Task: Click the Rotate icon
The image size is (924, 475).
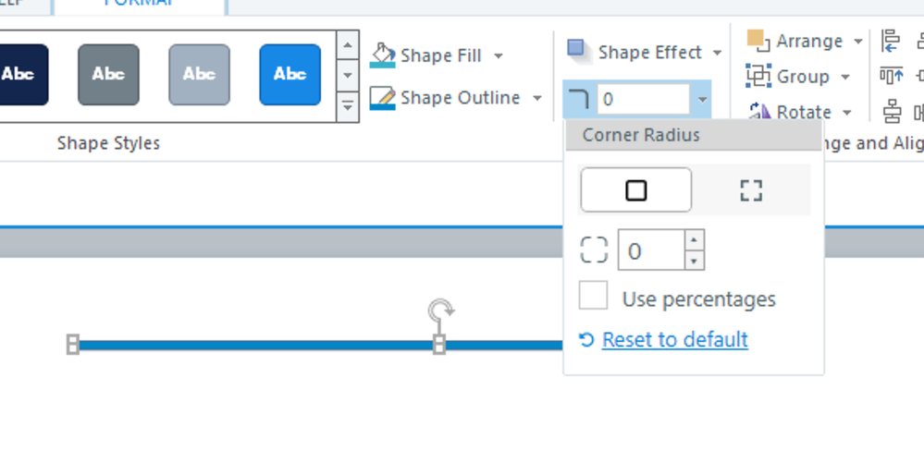Action: [x=759, y=112]
